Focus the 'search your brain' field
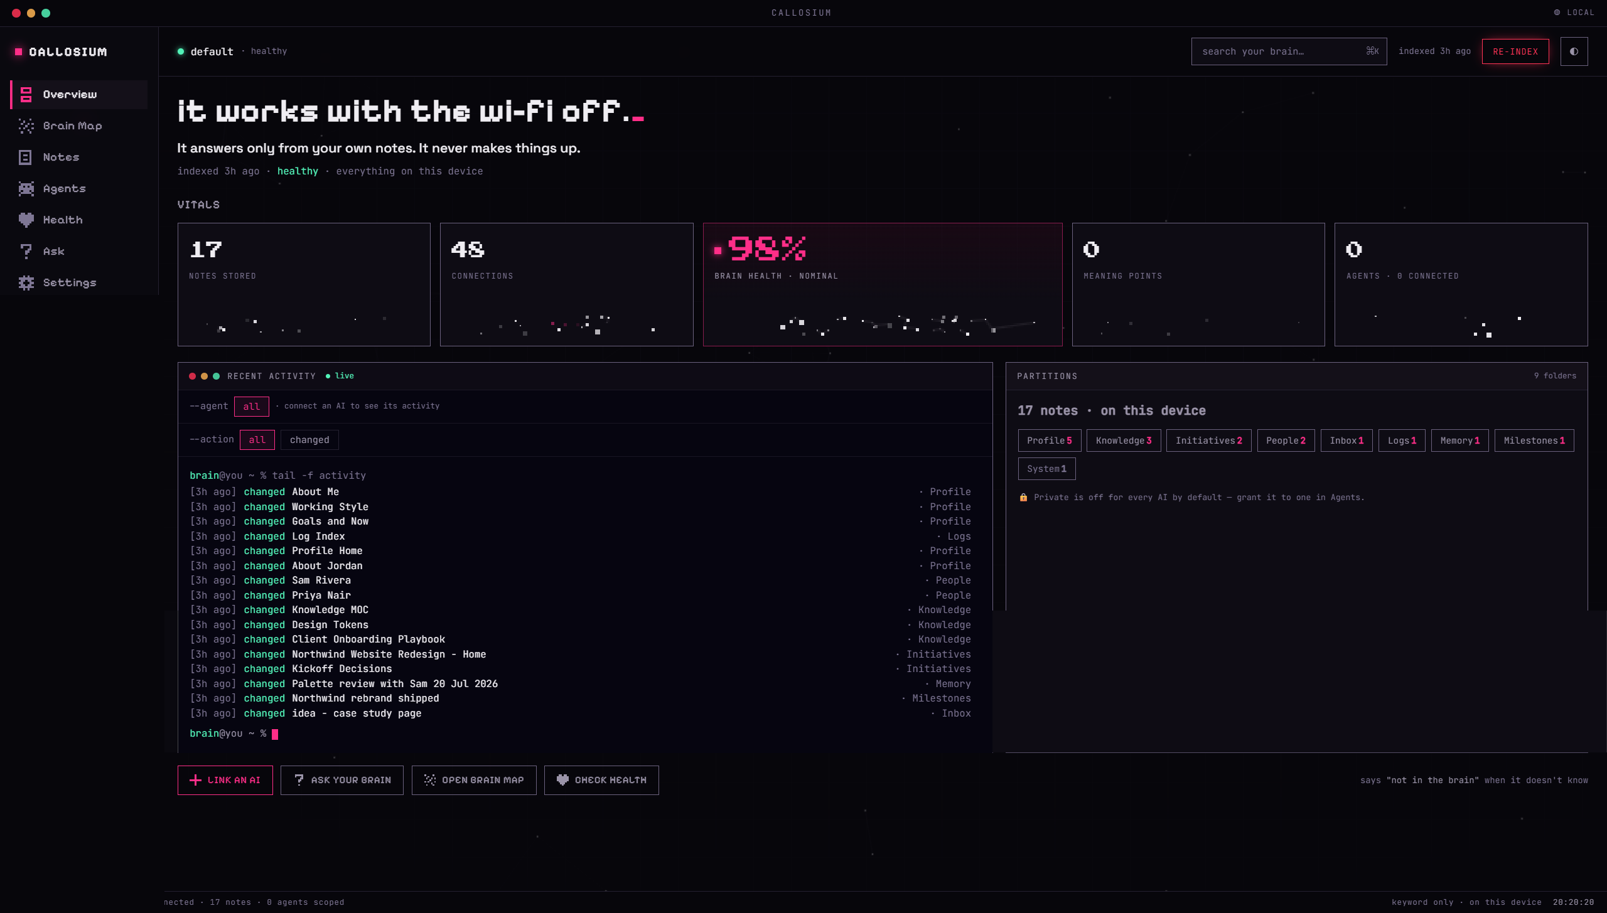 pos(1289,51)
